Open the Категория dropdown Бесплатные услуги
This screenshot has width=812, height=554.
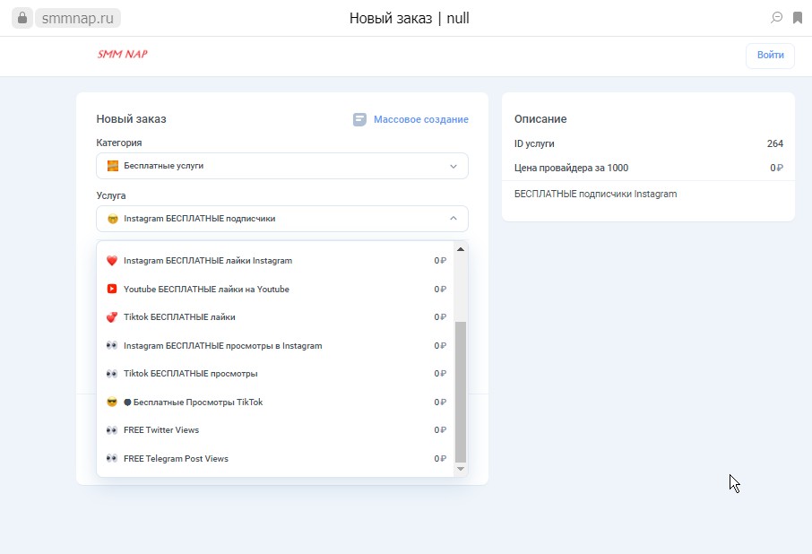point(282,166)
